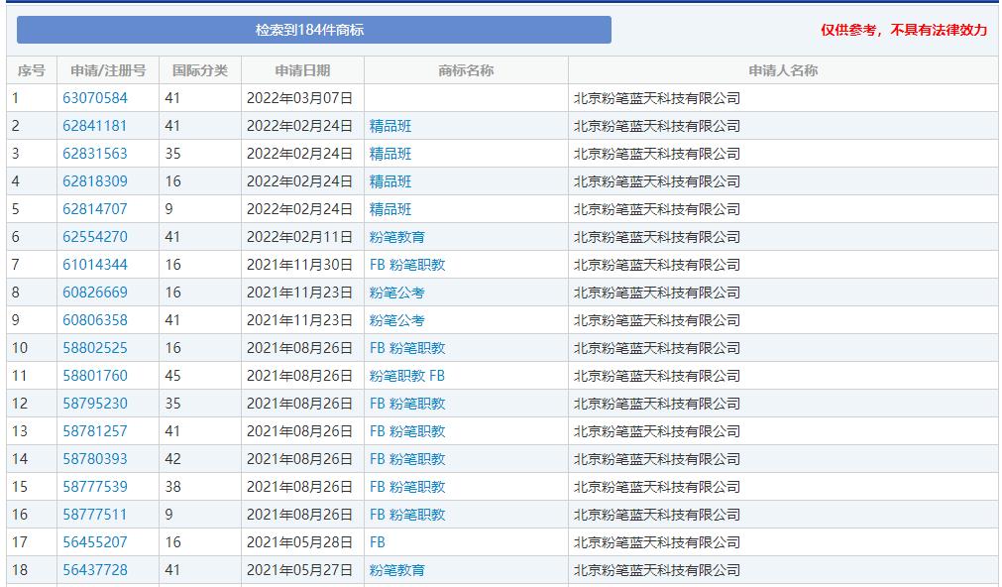This screenshot has height=587, width=1002.
Task: Click date 2021年05月27日 in row 18
Action: click(x=299, y=570)
